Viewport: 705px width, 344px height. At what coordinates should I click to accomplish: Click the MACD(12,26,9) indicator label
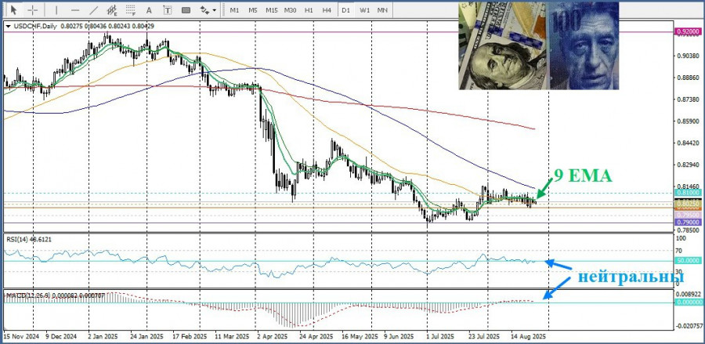pyautogui.click(x=55, y=295)
